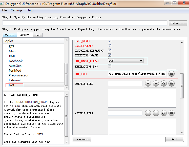This screenshot has height=147, width=189.
Task: Toggle the CALL_GRAPH checkbox
Action: pos(110,41)
